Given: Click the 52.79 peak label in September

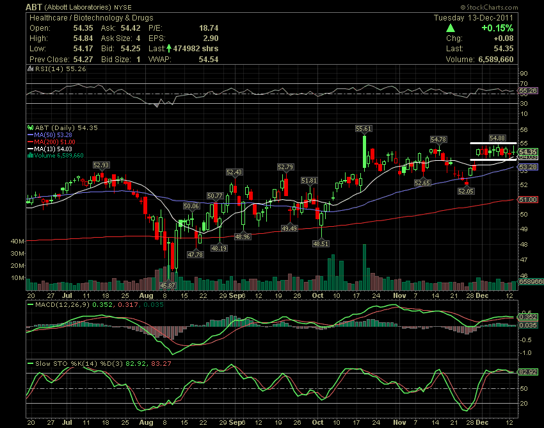Looking at the screenshot, I should click(x=285, y=167).
